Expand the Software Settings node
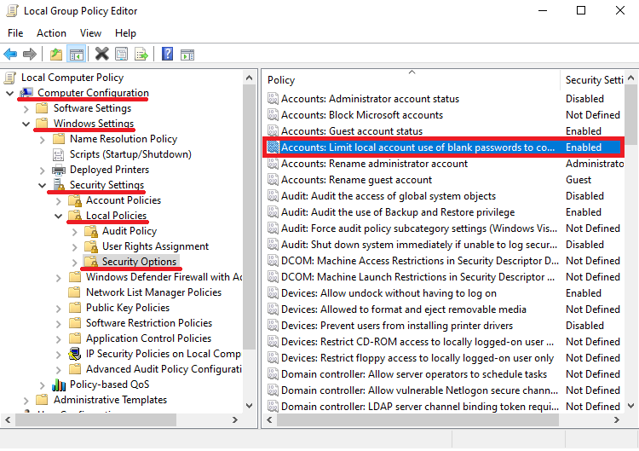 click(26, 108)
